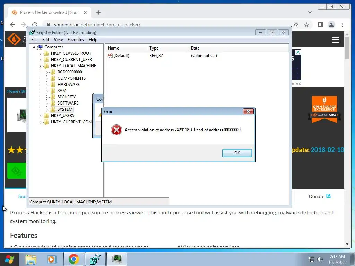Viewport: 355px width, 266px height.
Task: Click the Name column header
Action: click(126, 48)
